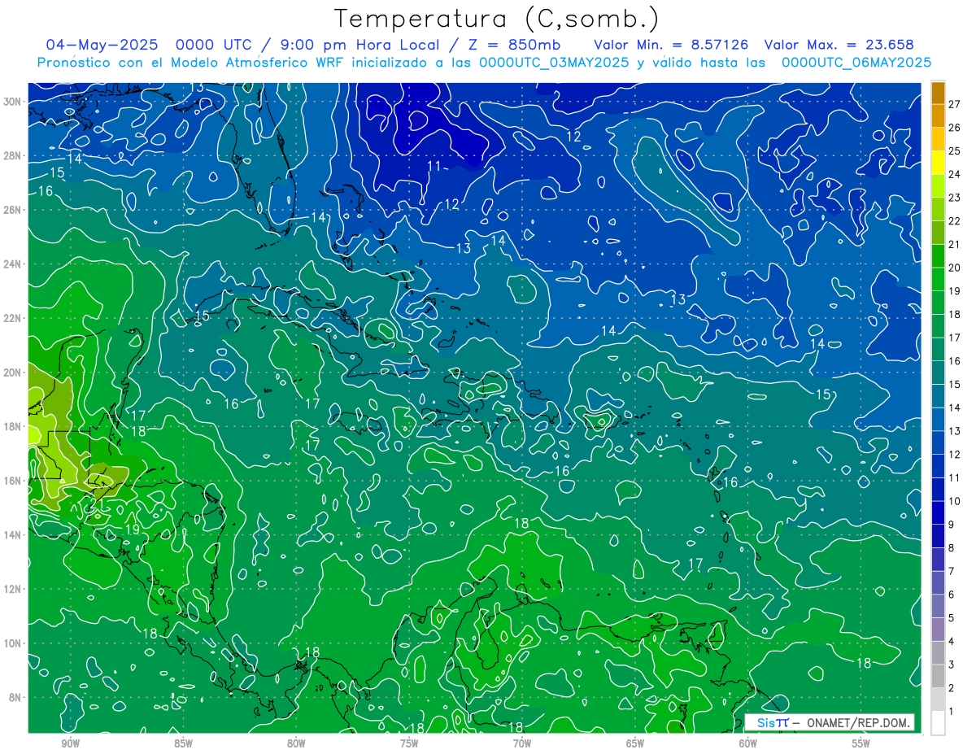
Task: Click latitude axis label "22N"
Action: point(12,318)
